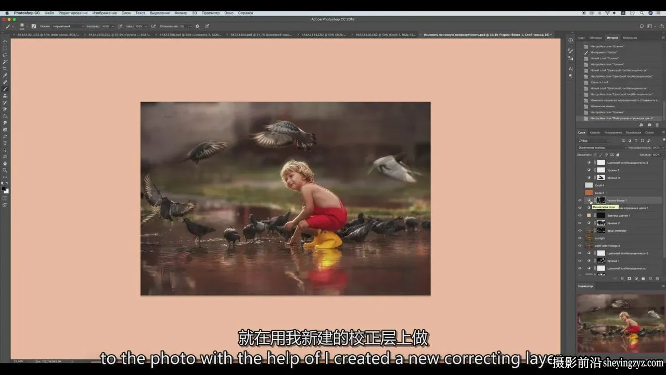Open the brush blend mode dropdown Нормальный

68,26
